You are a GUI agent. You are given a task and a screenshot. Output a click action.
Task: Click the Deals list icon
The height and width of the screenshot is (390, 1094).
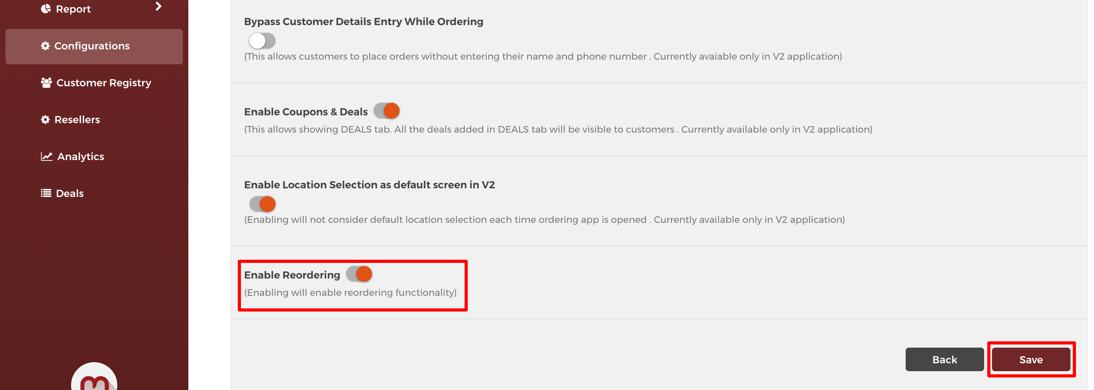click(46, 193)
